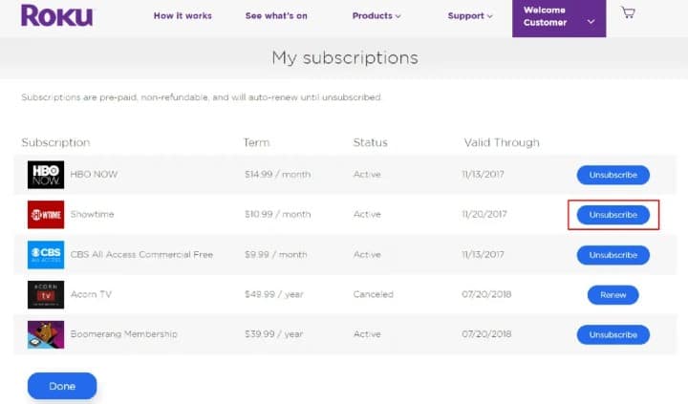
Task: Select the Showtime subscription name
Action: pos(92,214)
